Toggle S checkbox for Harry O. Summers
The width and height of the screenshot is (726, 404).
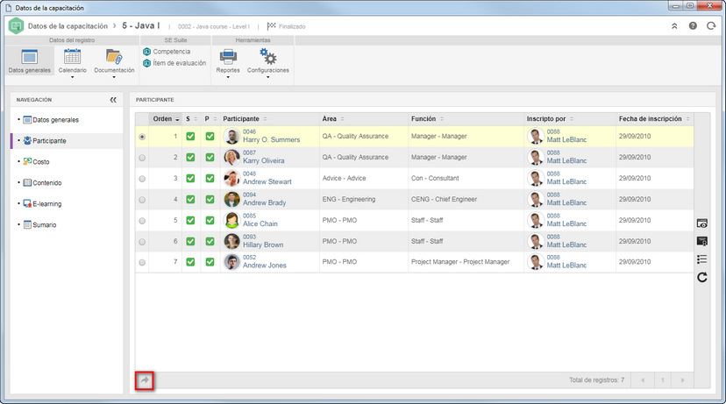pyautogui.click(x=190, y=137)
